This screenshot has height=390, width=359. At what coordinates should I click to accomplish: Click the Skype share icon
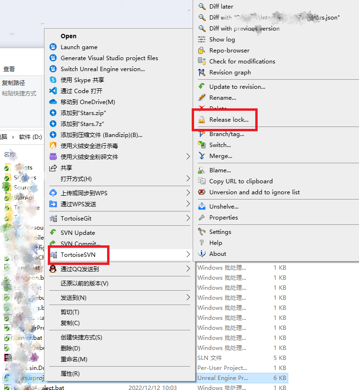pyautogui.click(x=53, y=80)
